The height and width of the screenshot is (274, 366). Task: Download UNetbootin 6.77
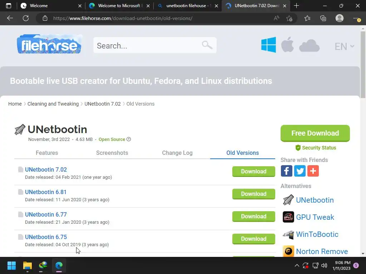[253, 217]
